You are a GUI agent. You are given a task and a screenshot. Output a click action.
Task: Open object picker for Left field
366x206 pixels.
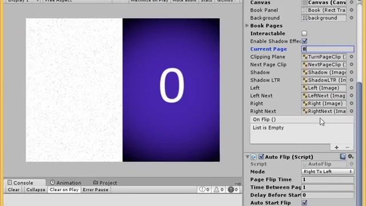pyautogui.click(x=351, y=88)
